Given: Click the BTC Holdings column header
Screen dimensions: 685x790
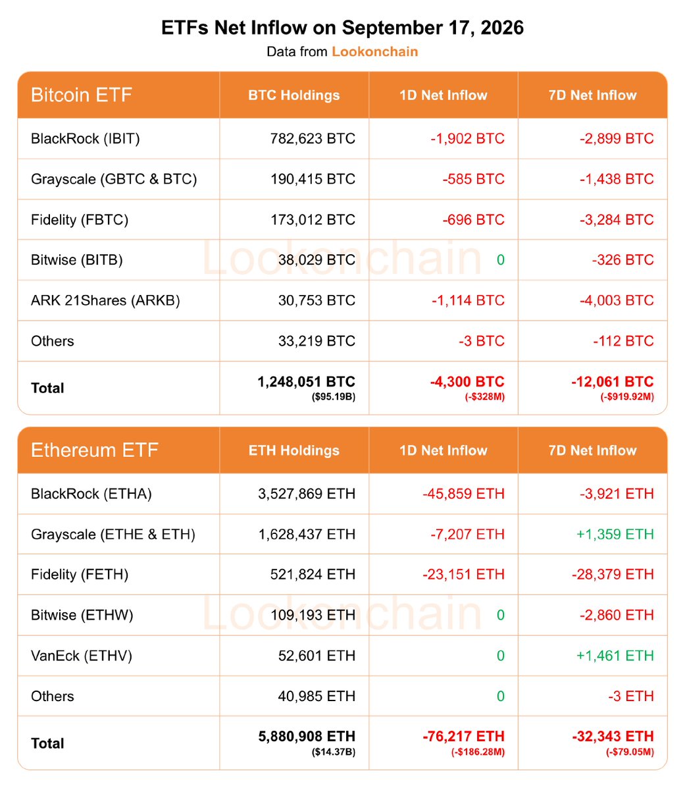Looking at the screenshot, I should coord(294,95).
